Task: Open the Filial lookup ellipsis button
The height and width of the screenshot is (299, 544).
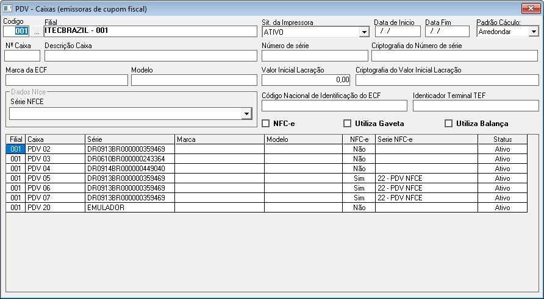Action: coord(37,32)
